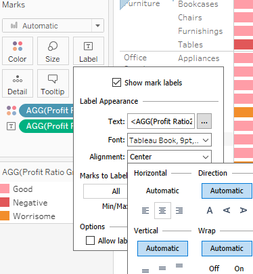253x274 pixels.
Task: Choose normal upright text direction A
Action: pos(210,210)
